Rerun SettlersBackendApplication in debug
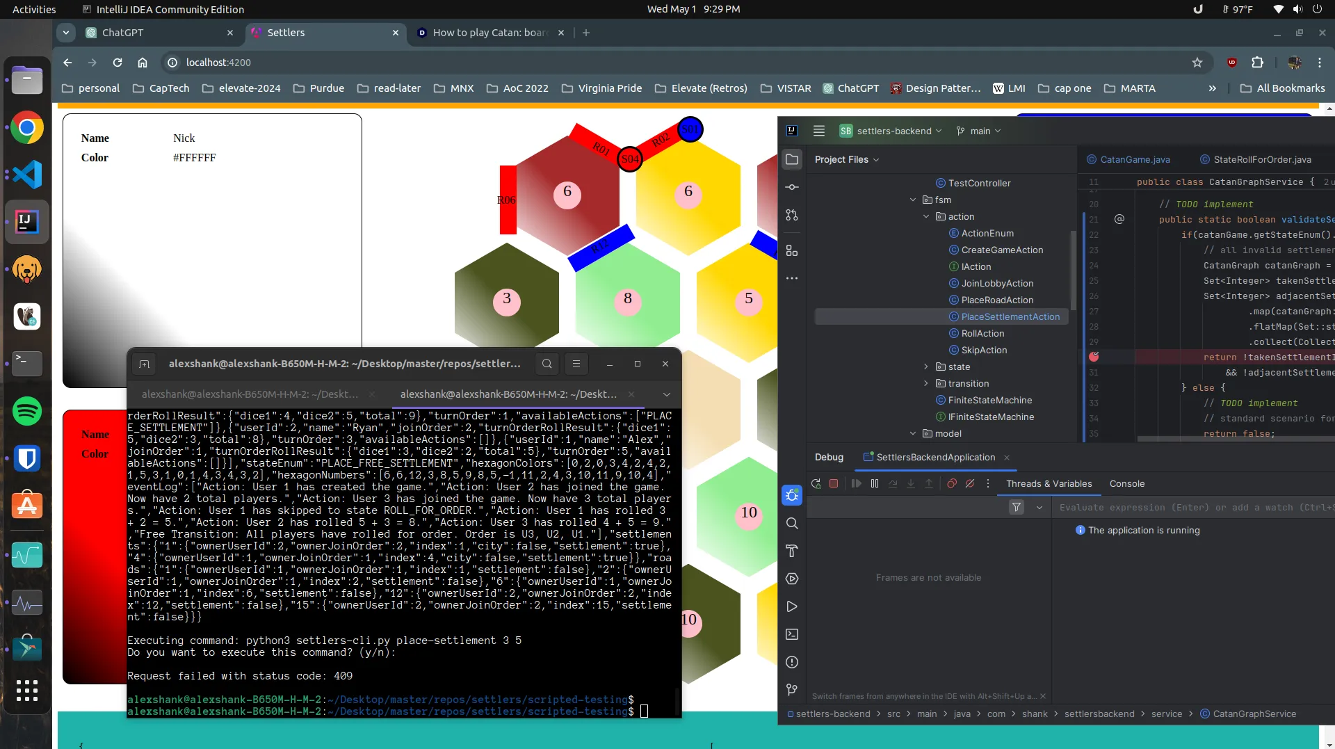Screen dimensions: 1335x749 pos(816,484)
